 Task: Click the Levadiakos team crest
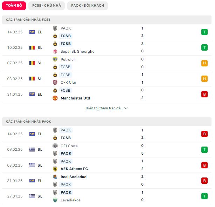pos(55,200)
